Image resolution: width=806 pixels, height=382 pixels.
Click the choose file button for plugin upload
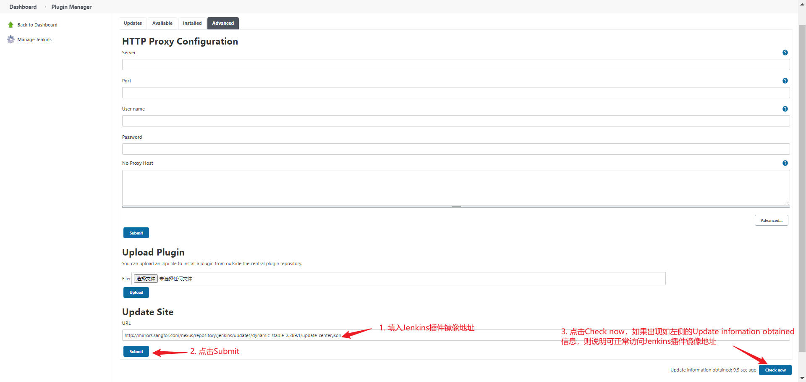click(x=146, y=279)
